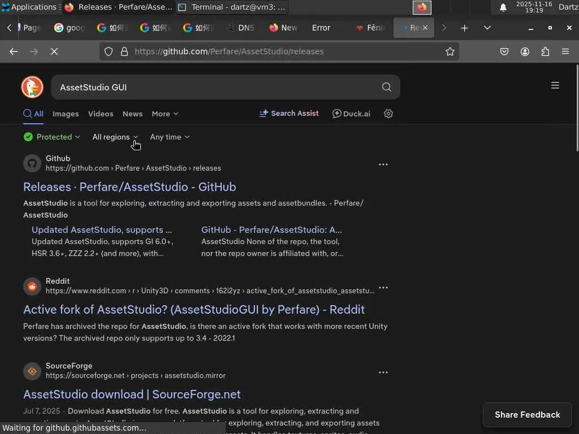Image resolution: width=579 pixels, height=434 pixels.
Task: Click the page vertical scrollbar thumb
Action: tap(577, 107)
